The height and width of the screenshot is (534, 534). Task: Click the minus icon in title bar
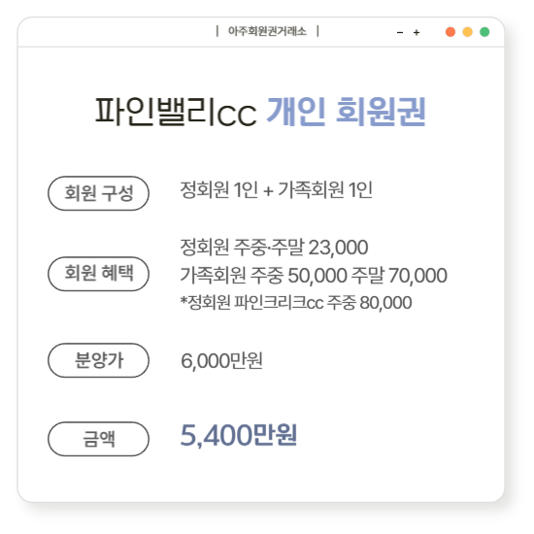(x=400, y=33)
